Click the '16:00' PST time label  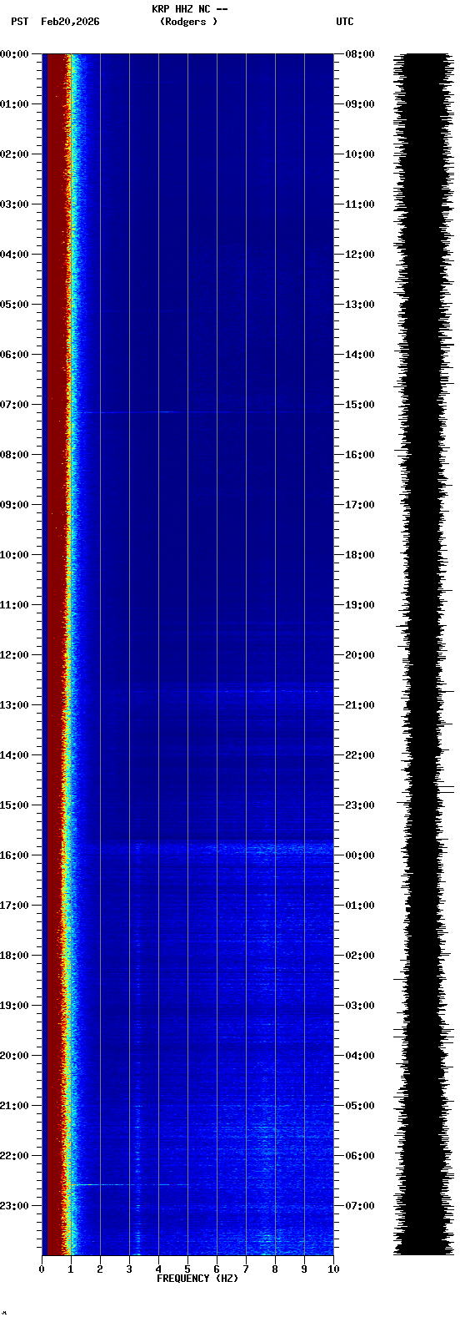click(14, 855)
